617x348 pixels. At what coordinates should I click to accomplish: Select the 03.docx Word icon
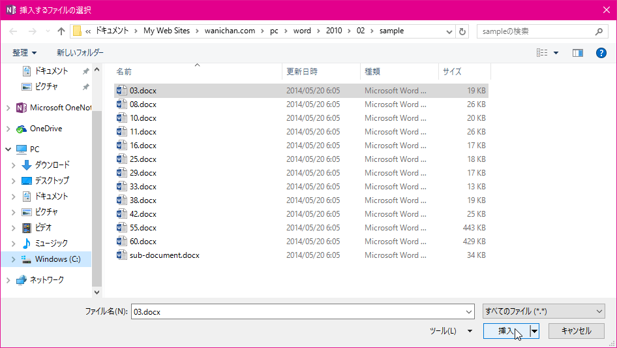(121, 91)
